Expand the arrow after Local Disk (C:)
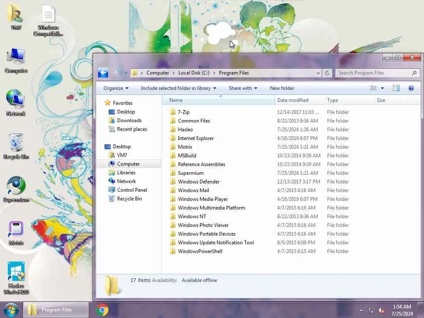Image resolution: width=424 pixels, height=318 pixels. point(214,73)
